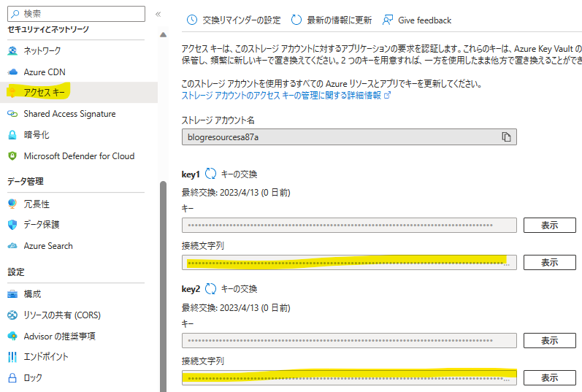Click the Azure CDN cloud icon
This screenshot has width=582, height=392.
coord(12,72)
